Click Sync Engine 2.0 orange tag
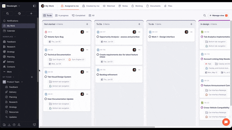232x130 pixels. pyautogui.click(x=76, y=60)
